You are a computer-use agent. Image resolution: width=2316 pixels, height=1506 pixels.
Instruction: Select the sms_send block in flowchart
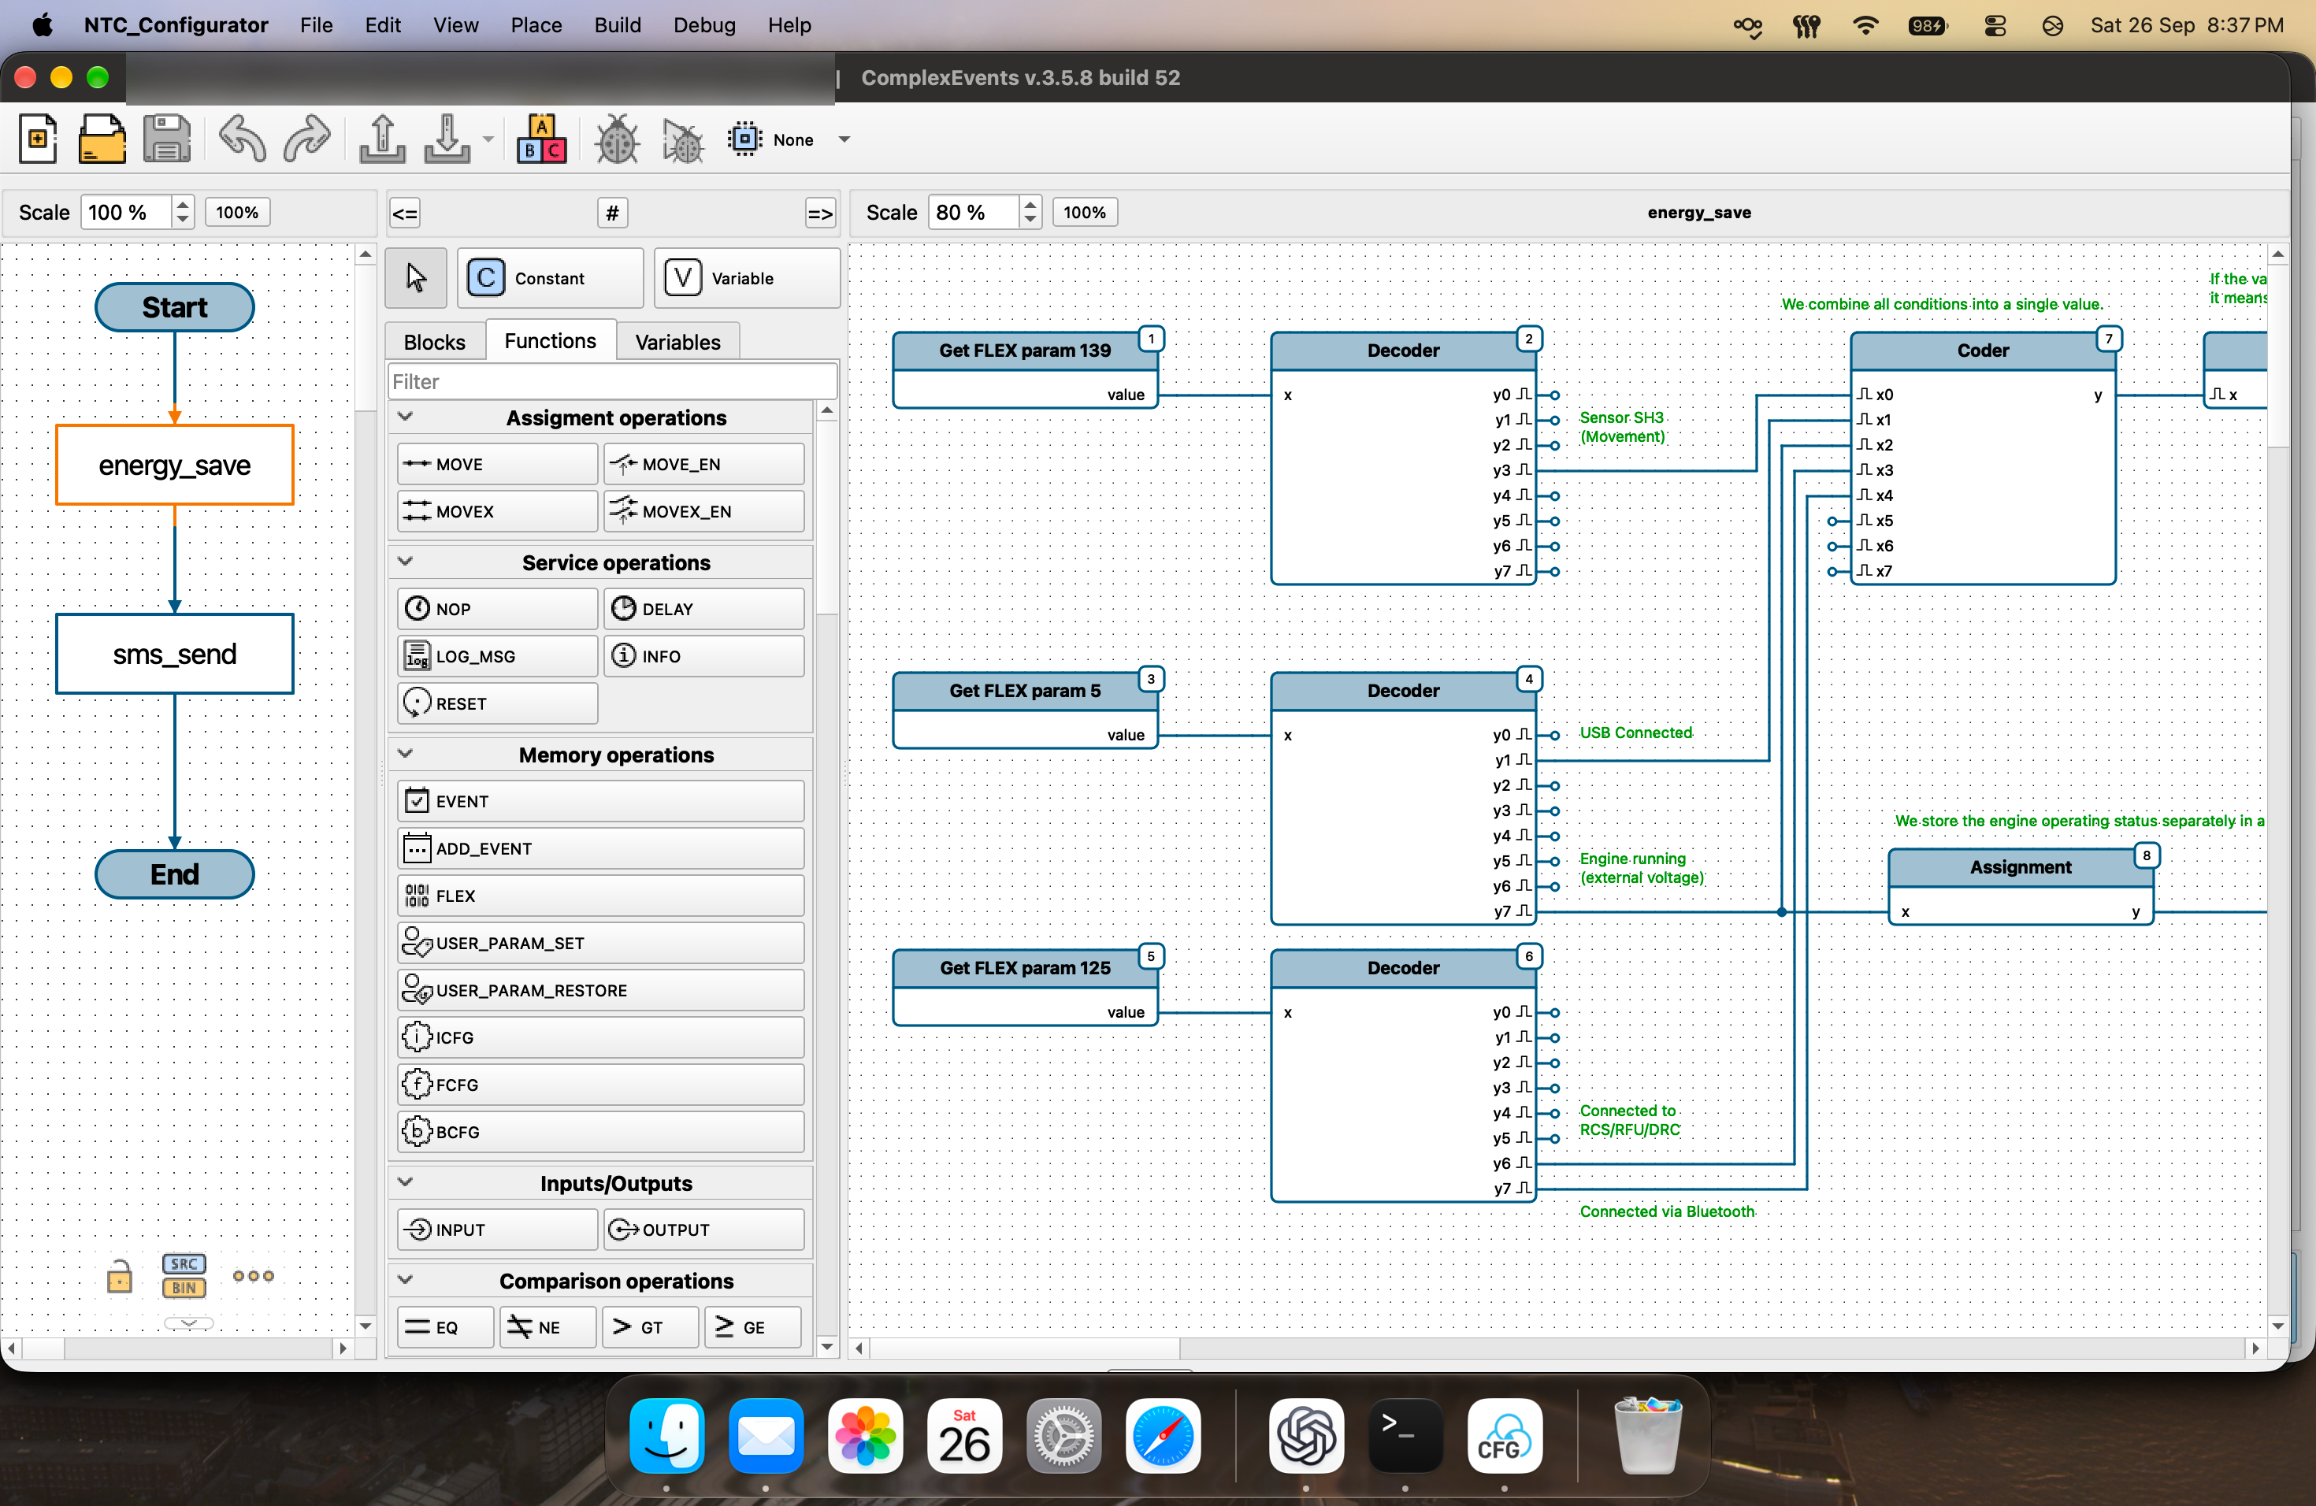(174, 654)
